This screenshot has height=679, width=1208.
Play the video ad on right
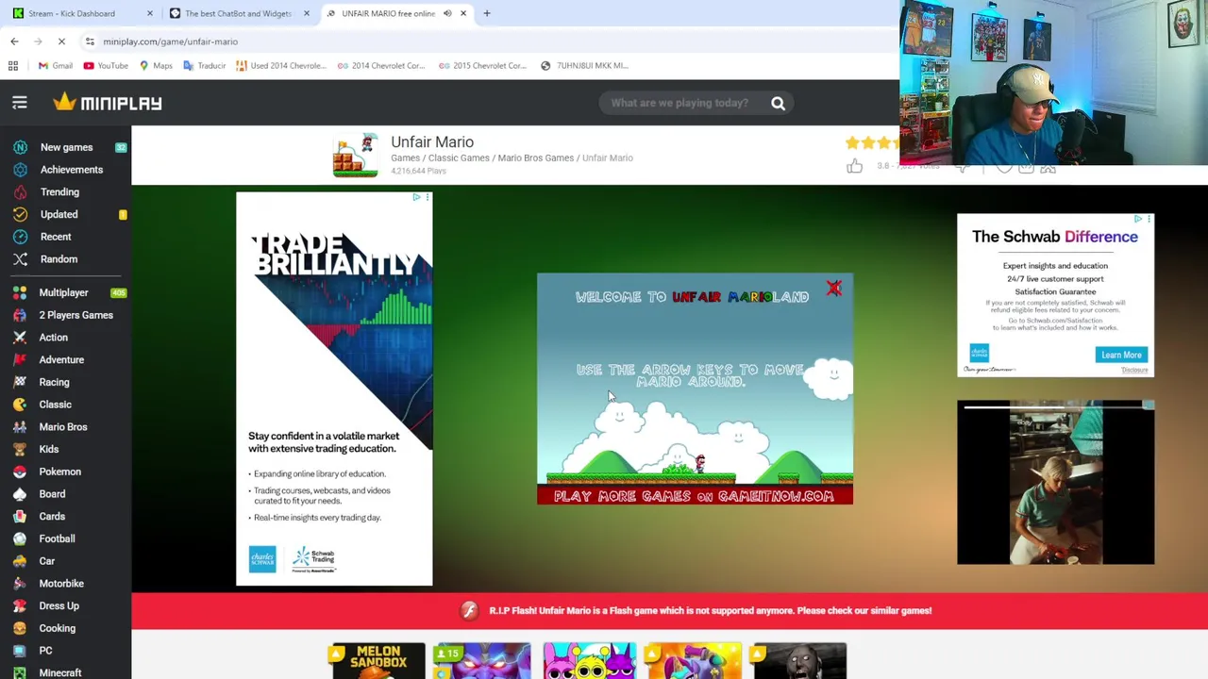click(1055, 483)
